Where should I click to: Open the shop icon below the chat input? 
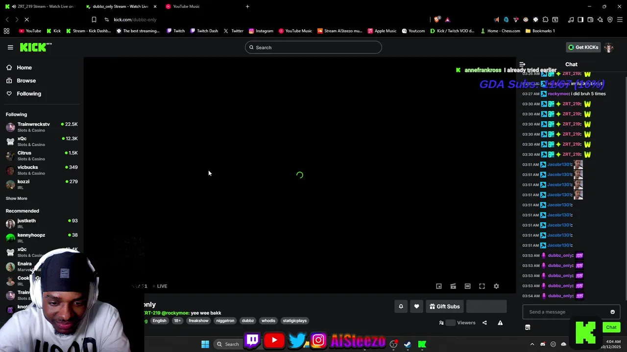pos(528,328)
